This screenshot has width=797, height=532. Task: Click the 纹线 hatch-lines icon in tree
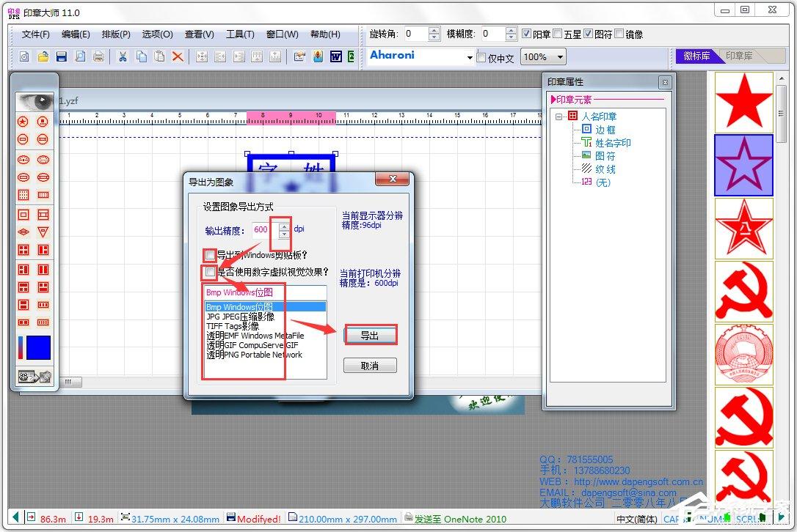point(586,169)
